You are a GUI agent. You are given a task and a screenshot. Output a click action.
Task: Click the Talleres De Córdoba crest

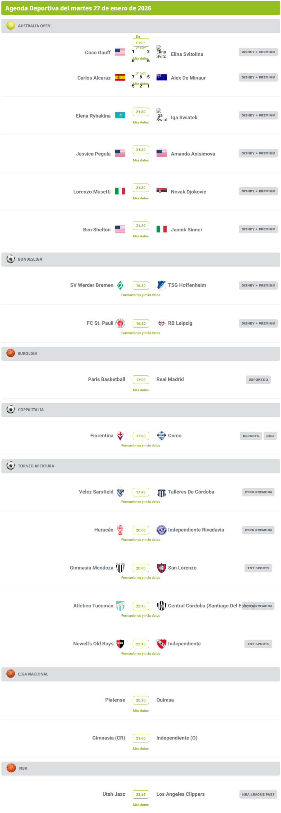pyautogui.click(x=161, y=492)
